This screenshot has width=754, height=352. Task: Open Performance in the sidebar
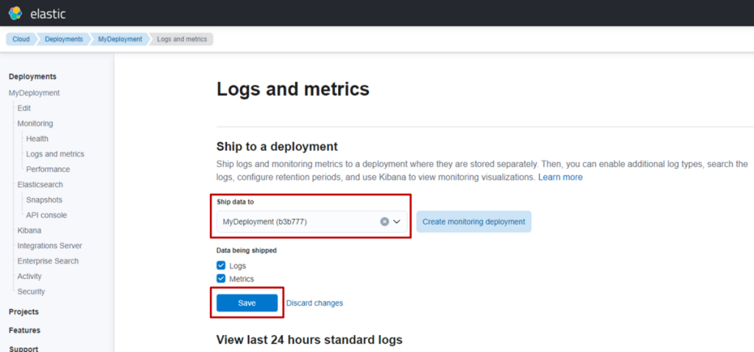coord(48,169)
